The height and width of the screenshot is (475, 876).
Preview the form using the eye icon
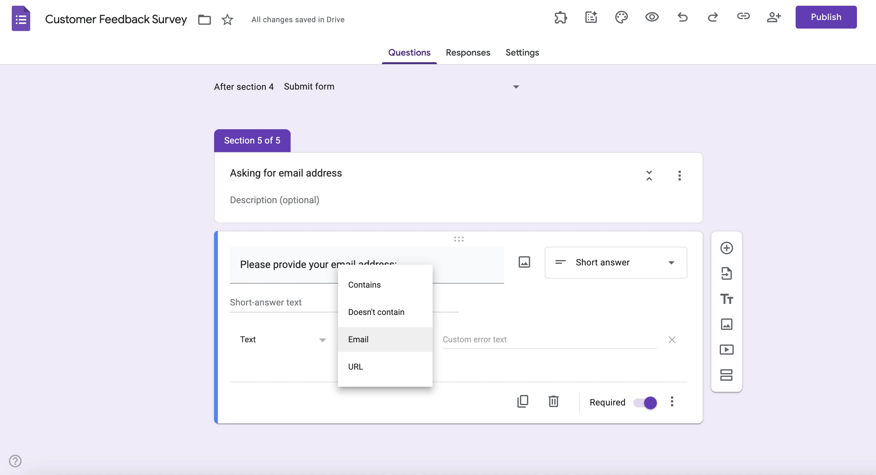(x=652, y=17)
